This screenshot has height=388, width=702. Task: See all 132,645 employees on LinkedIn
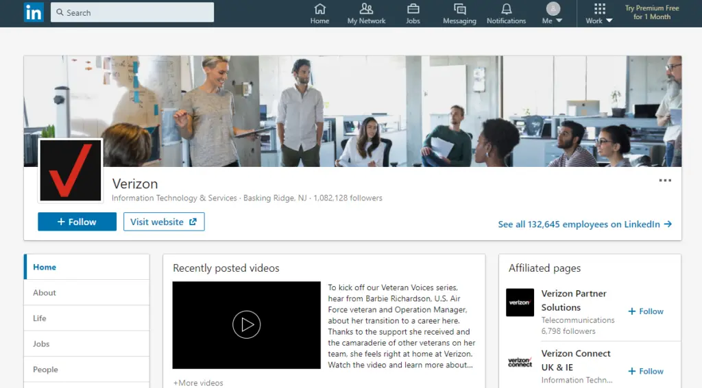(584, 224)
